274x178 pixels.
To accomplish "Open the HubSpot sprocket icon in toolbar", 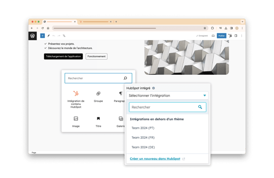I will (230, 36).
